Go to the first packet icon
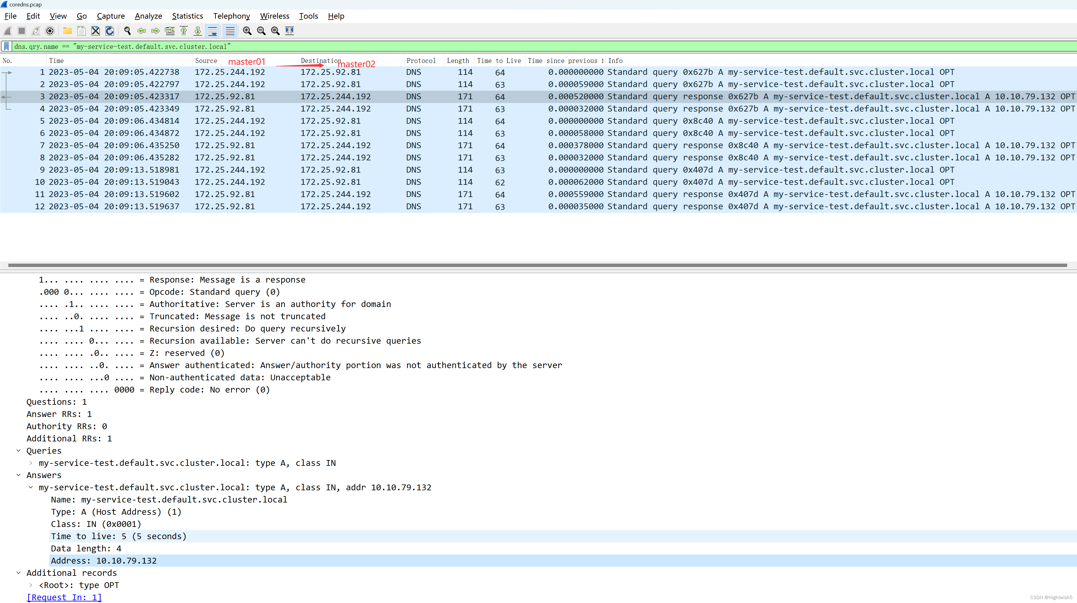The height and width of the screenshot is (603, 1077). pos(183,31)
